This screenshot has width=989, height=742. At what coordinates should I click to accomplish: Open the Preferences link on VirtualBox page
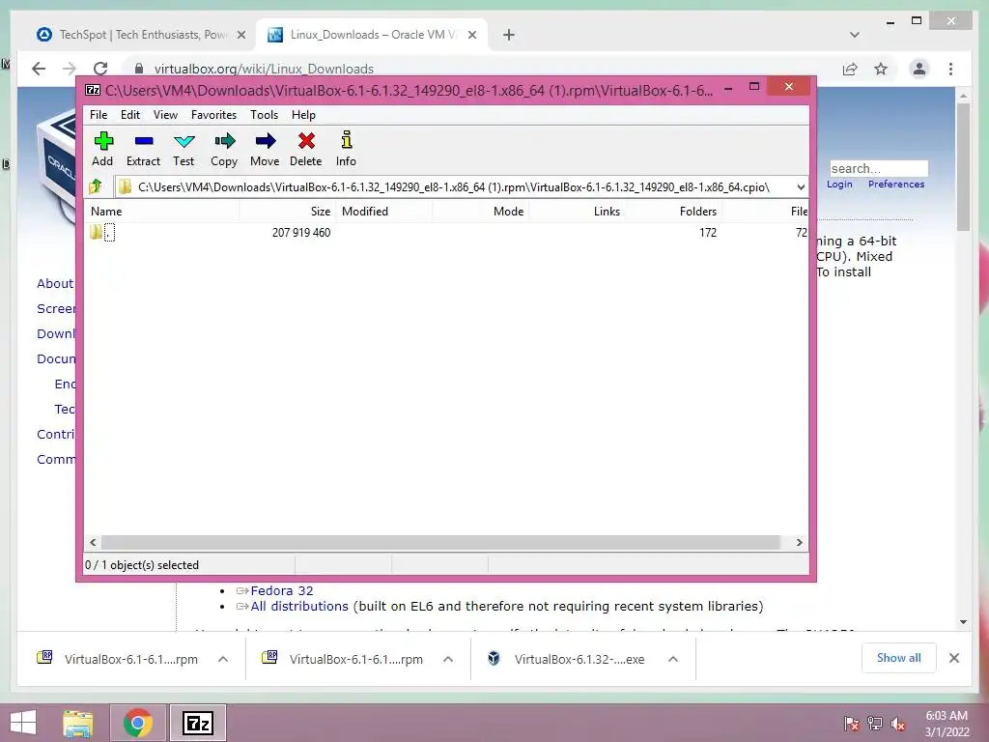click(896, 185)
